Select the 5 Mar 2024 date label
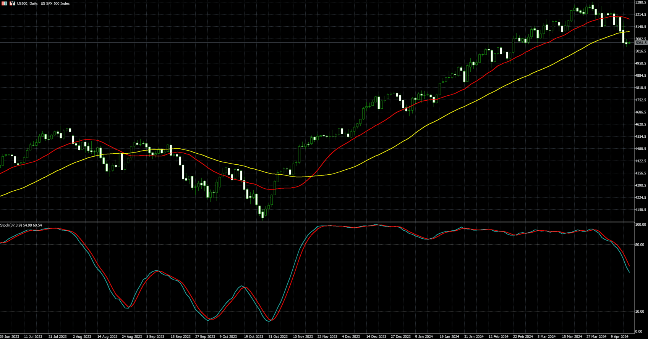Image resolution: width=648 pixels, height=339 pixels. point(547,336)
